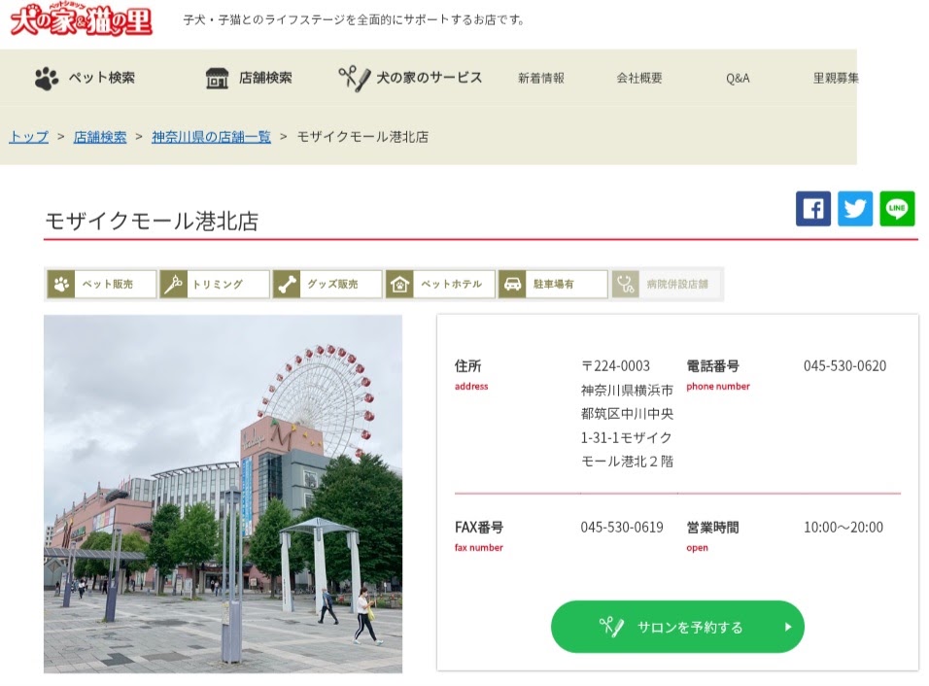The width and height of the screenshot is (929, 686).
Task: Open the 里親募集 page
Action: tap(836, 78)
